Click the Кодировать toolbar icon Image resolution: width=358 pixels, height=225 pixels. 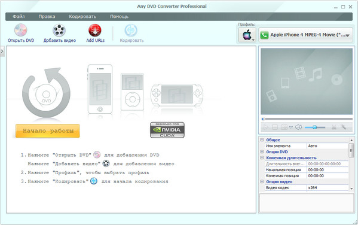tap(131, 30)
